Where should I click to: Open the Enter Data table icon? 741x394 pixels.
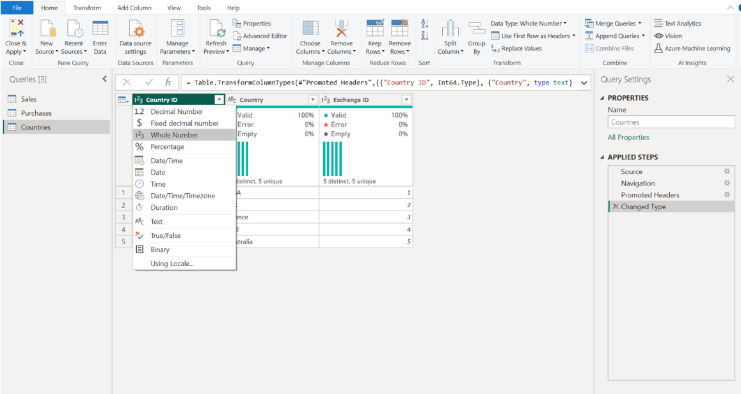coord(100,29)
